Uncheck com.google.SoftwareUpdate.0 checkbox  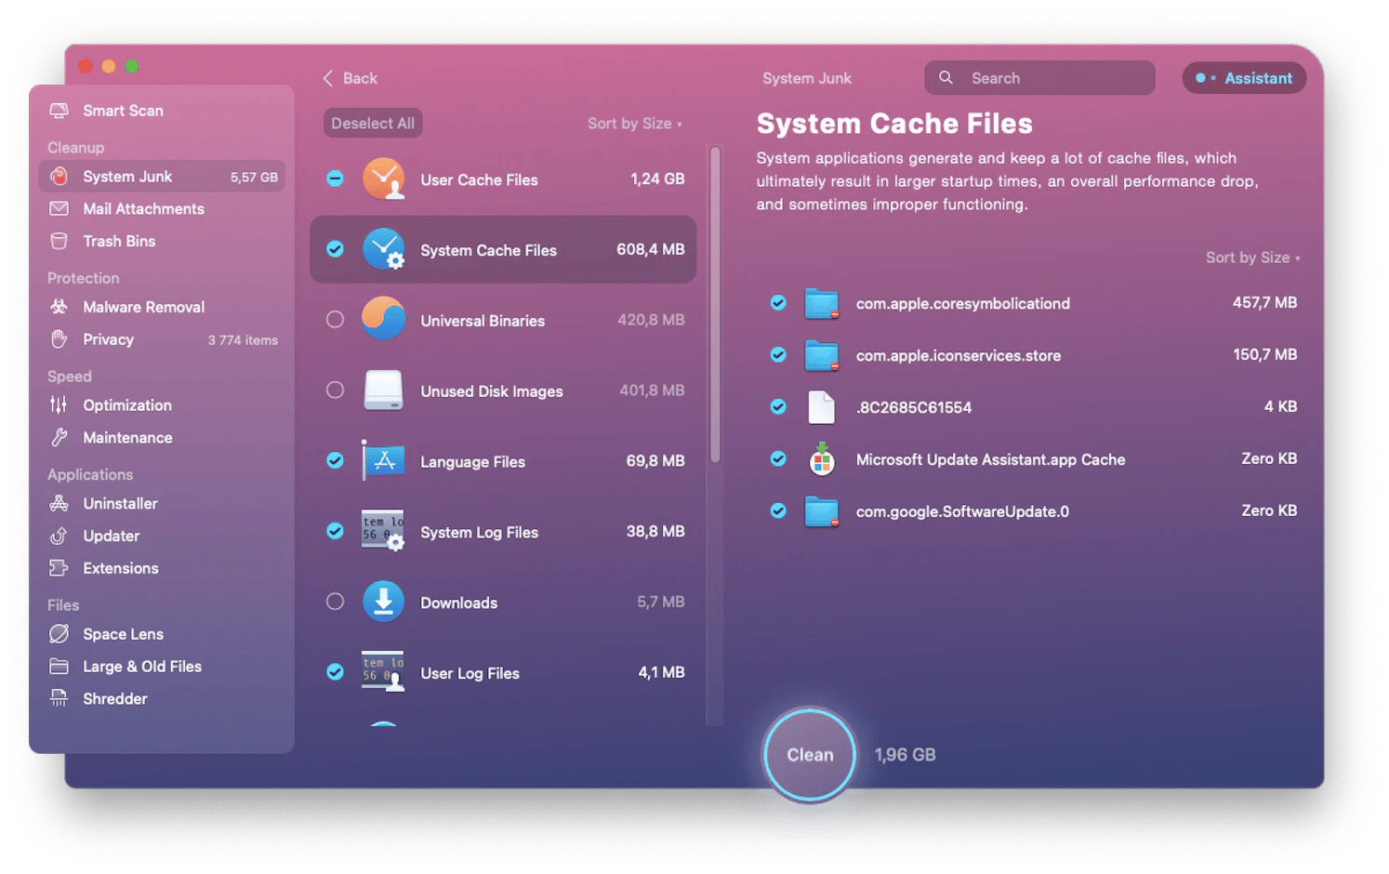[x=778, y=510]
